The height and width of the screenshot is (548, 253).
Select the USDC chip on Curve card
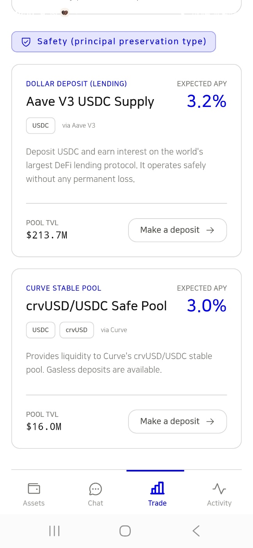pos(41,330)
